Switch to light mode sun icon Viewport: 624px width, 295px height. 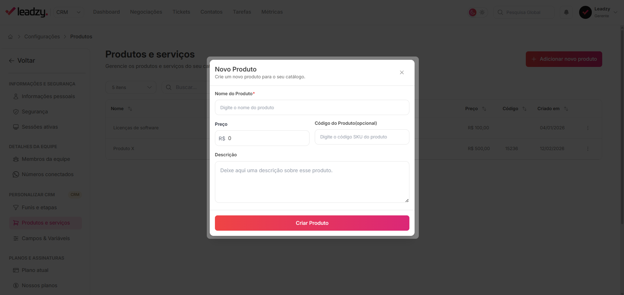coord(482,12)
